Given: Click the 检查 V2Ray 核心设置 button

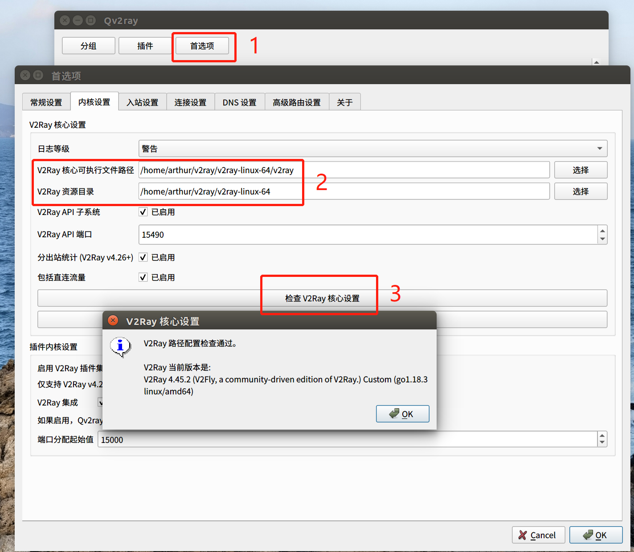Looking at the screenshot, I should 322,298.
